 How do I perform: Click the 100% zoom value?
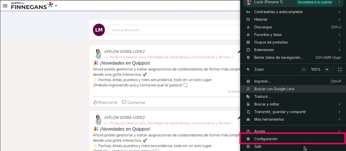pos(316,69)
